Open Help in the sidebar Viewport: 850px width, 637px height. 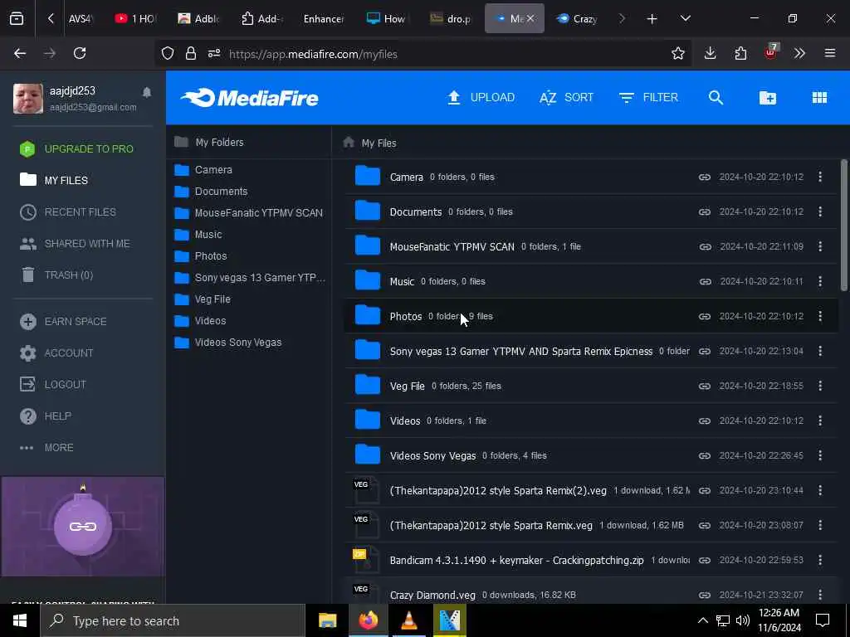click(46, 416)
